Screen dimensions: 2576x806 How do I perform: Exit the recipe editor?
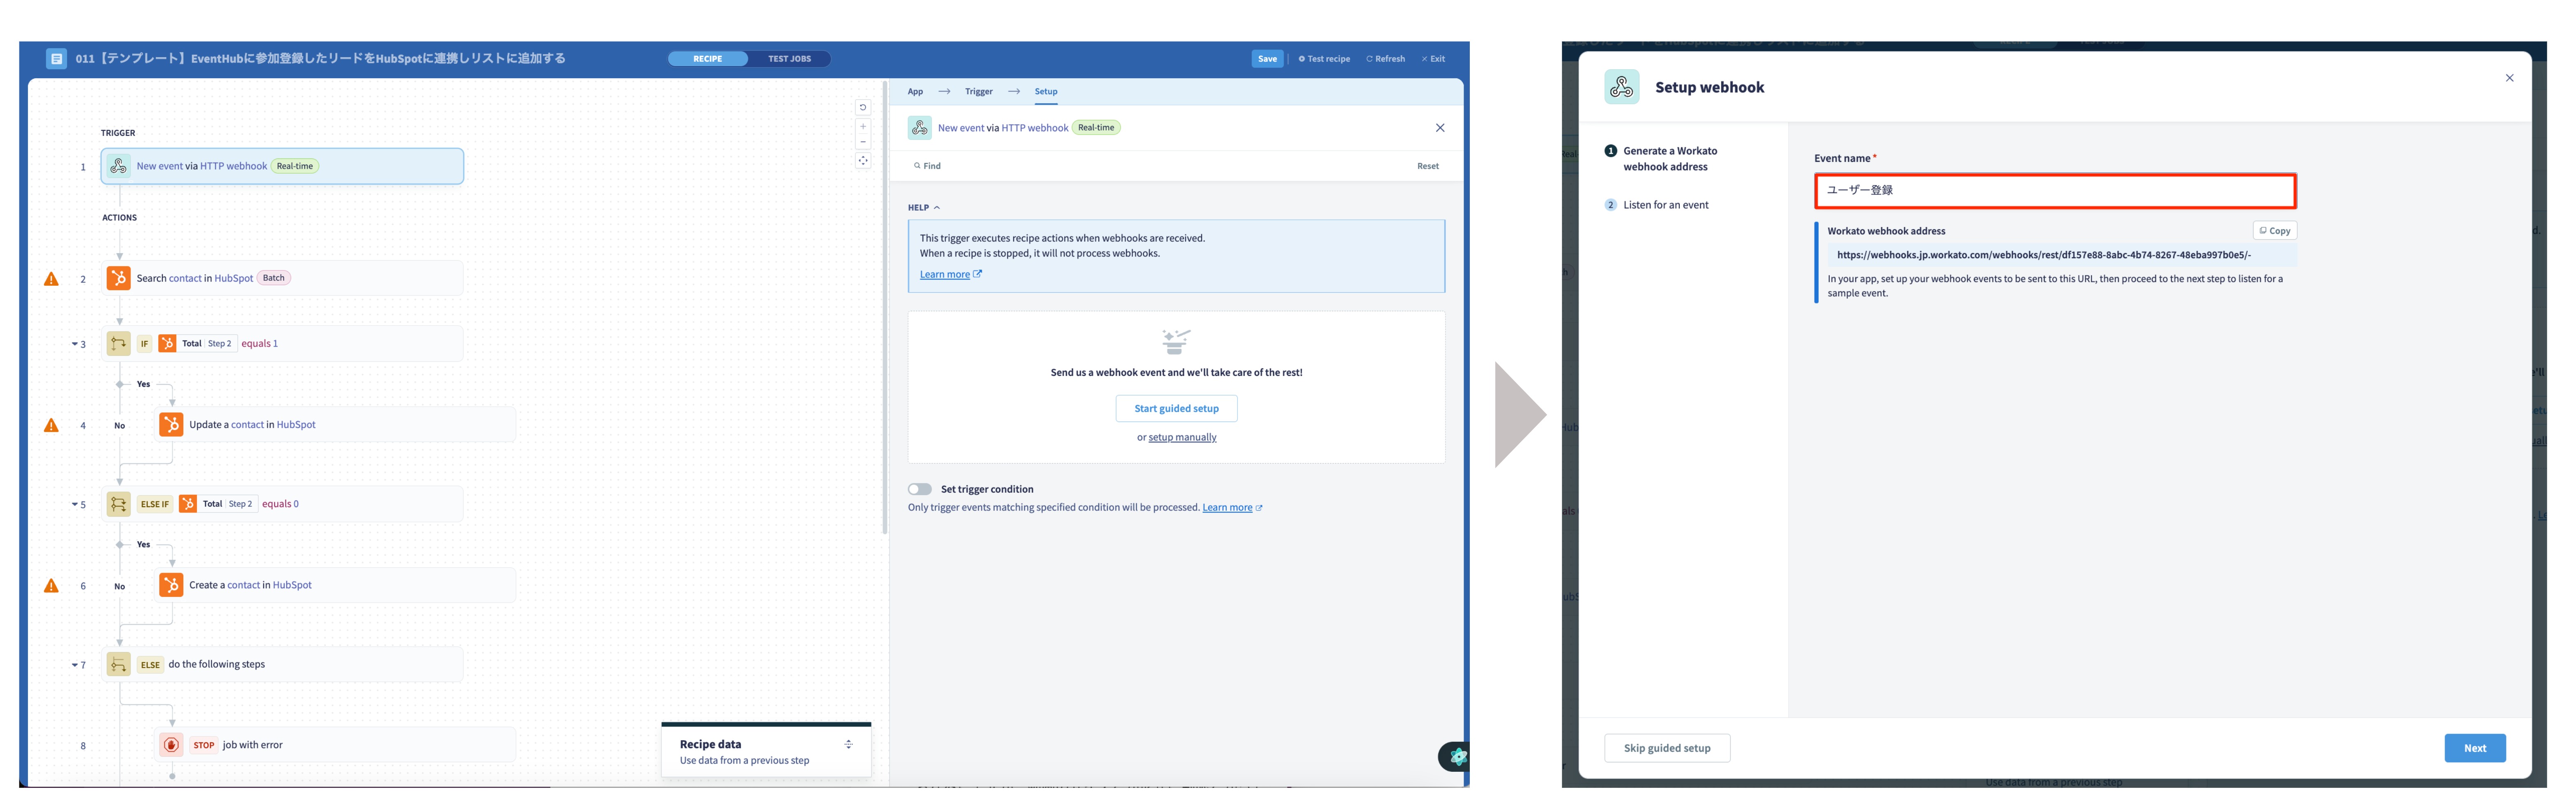coord(1433,59)
